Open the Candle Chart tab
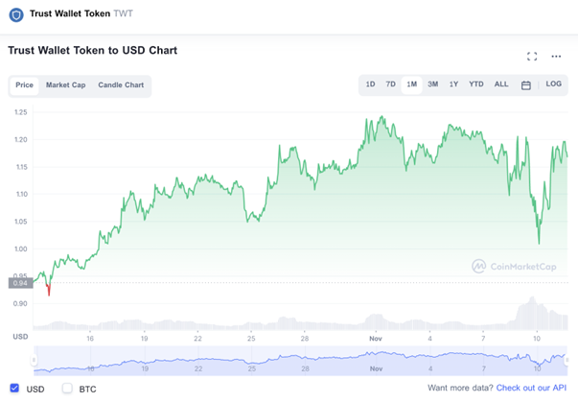The image size is (578, 403). [x=121, y=85]
